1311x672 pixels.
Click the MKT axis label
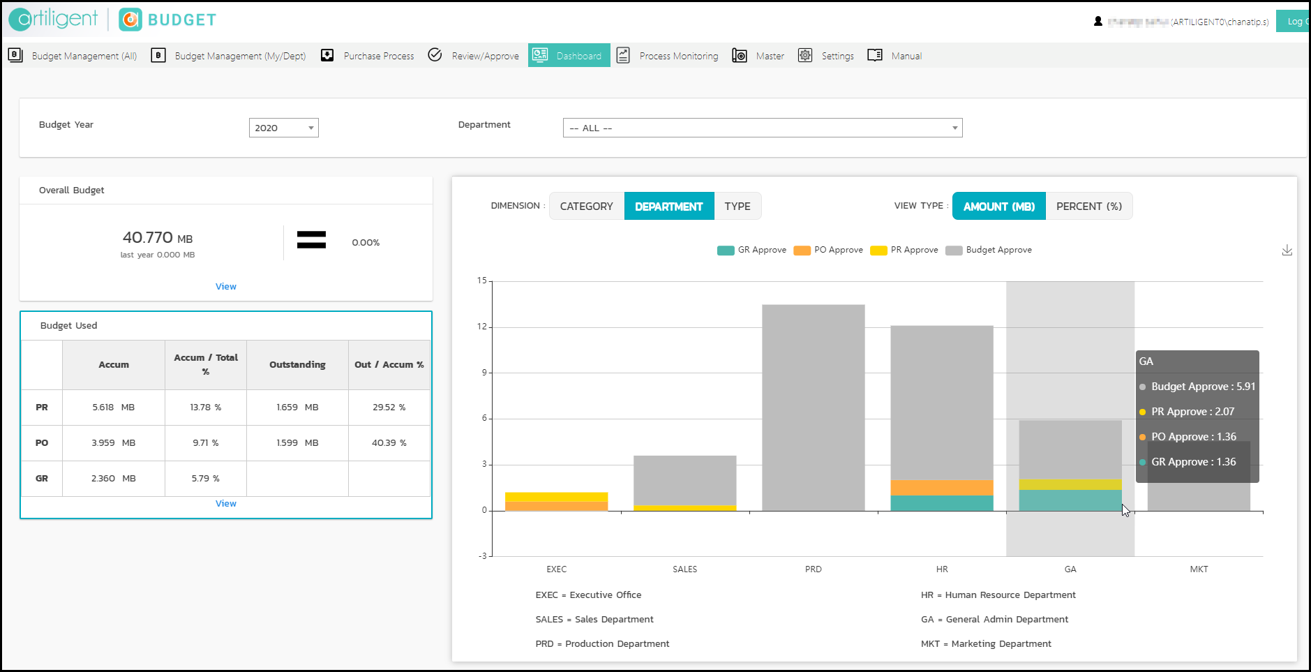1199,569
